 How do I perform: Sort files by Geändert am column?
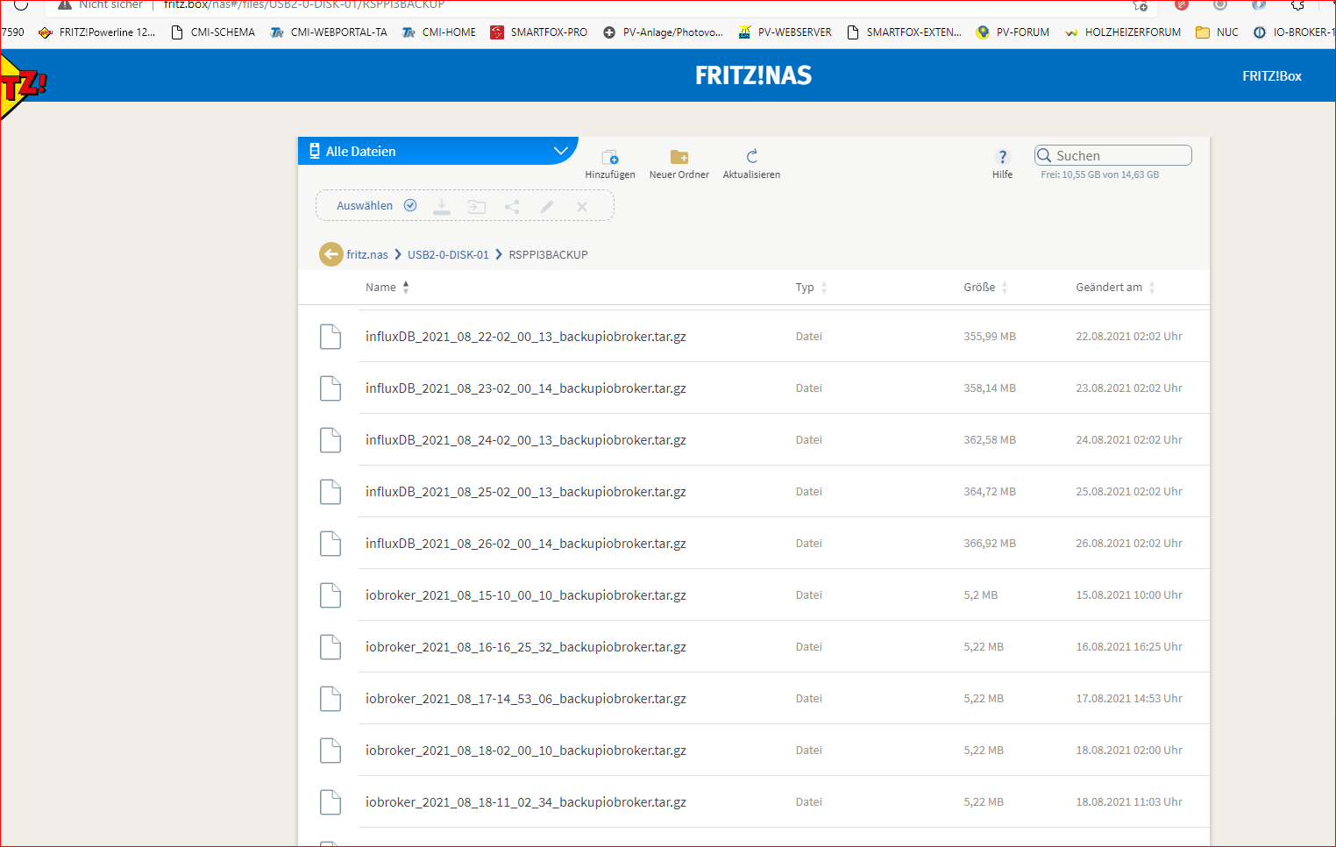coord(1115,287)
